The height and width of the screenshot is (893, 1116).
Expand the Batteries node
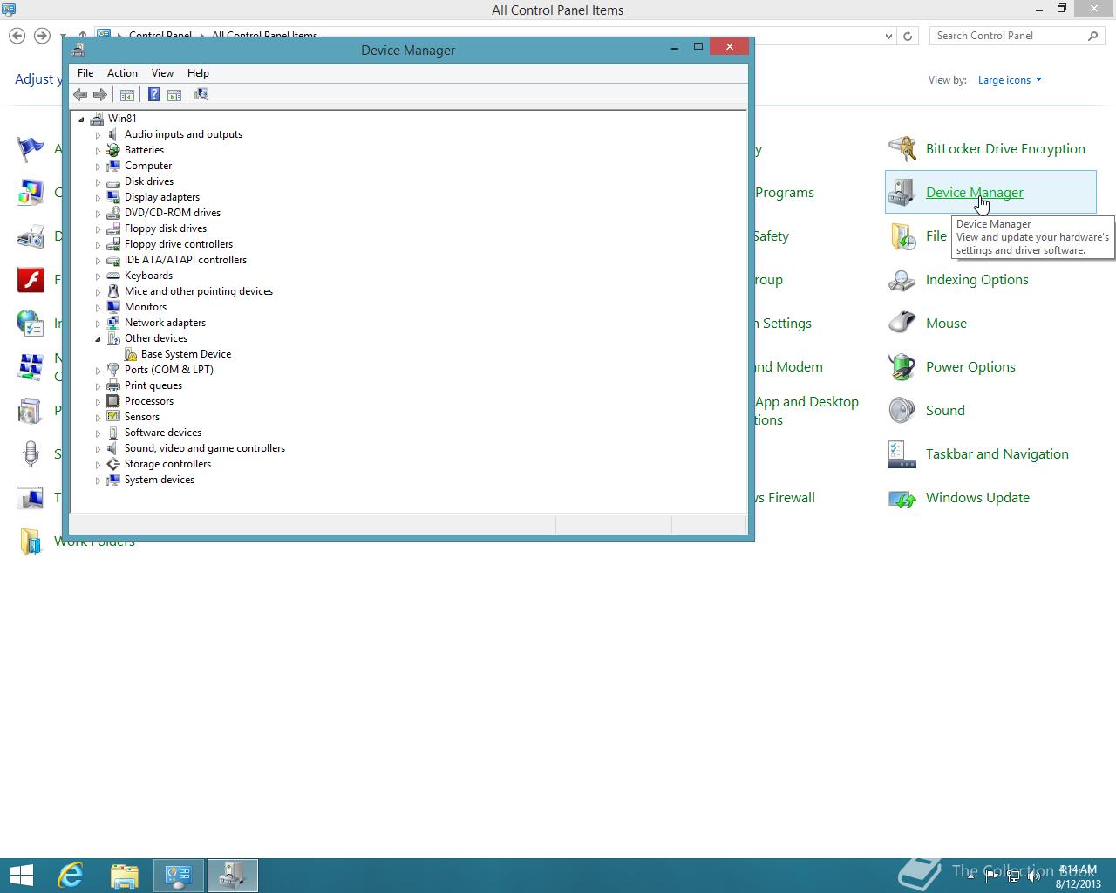point(99,151)
